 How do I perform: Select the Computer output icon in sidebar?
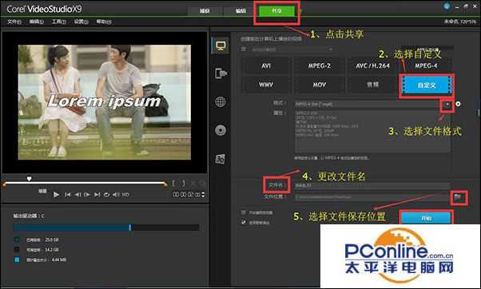221,46
